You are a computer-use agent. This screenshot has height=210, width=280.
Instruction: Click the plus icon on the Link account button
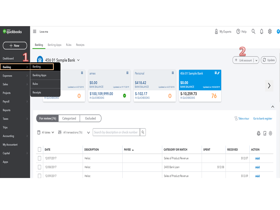click(236, 60)
